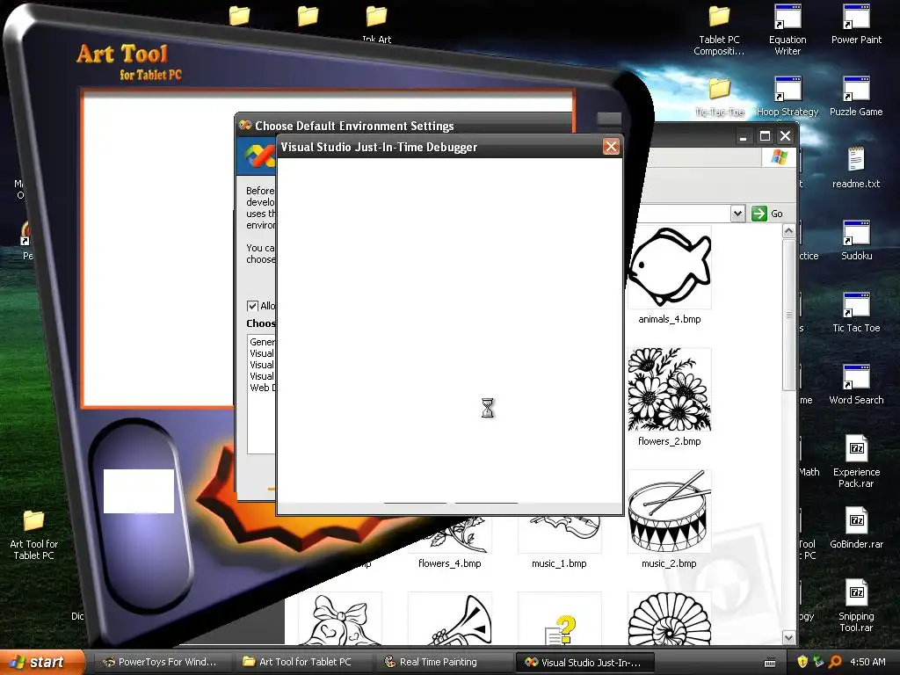Viewport: 900px width, 675px height.
Task: Select animals_4.bmp fish thumbnail
Action: [669, 267]
